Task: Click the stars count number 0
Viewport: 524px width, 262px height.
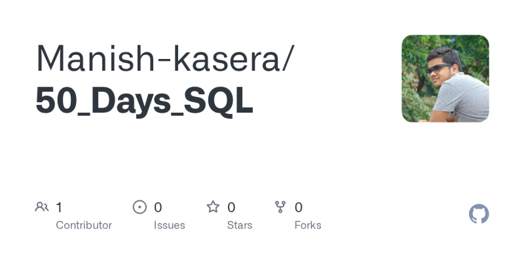Action: pyautogui.click(x=231, y=207)
